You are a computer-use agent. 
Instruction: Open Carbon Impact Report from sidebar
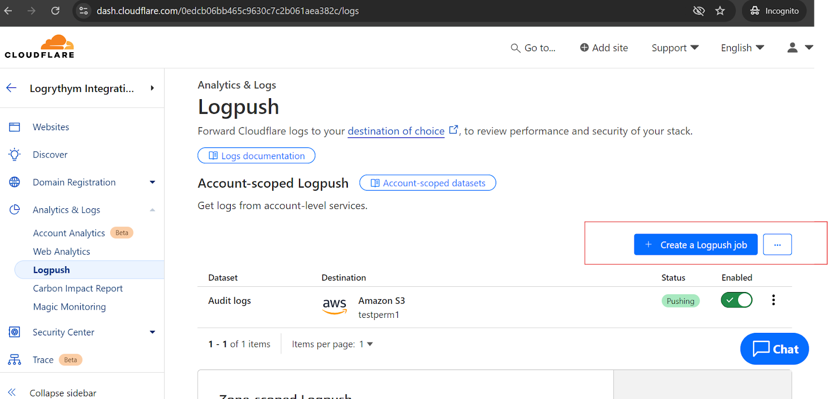tap(78, 288)
